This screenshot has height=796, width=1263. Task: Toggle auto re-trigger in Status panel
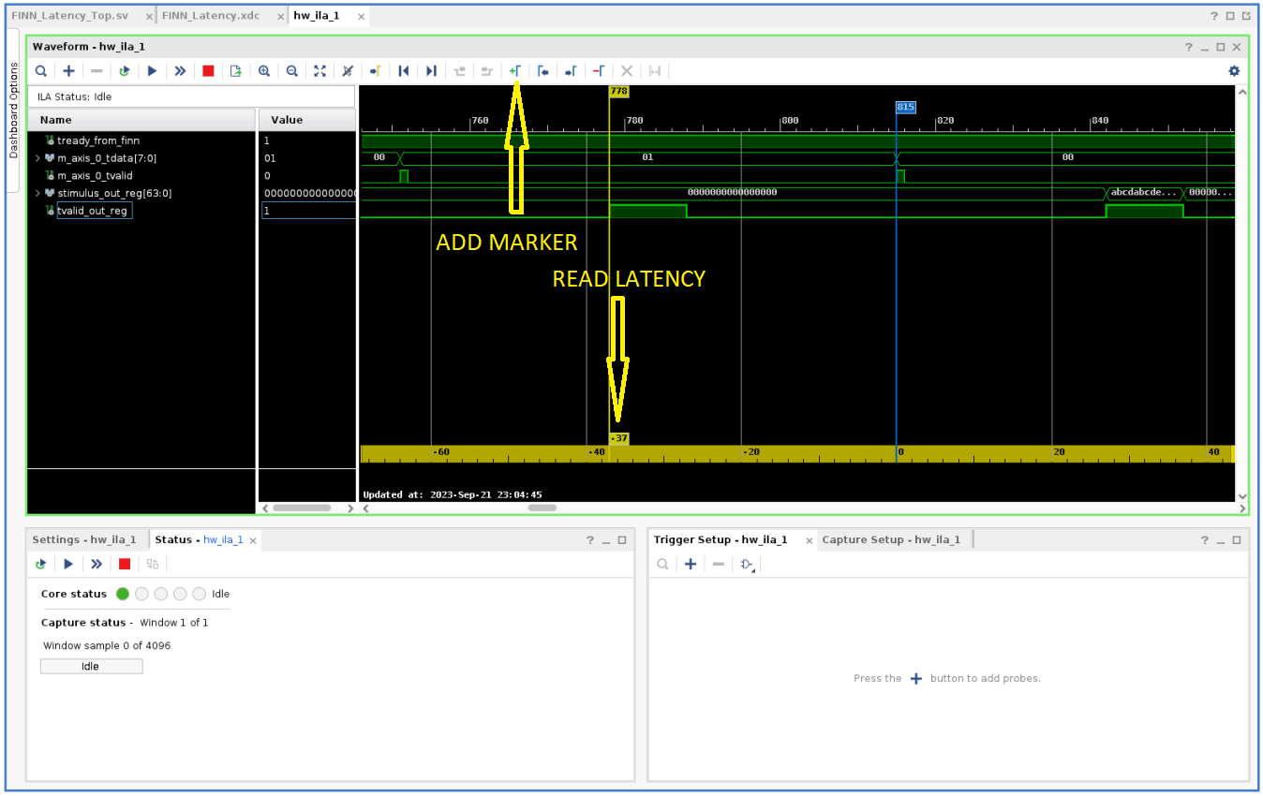point(40,564)
